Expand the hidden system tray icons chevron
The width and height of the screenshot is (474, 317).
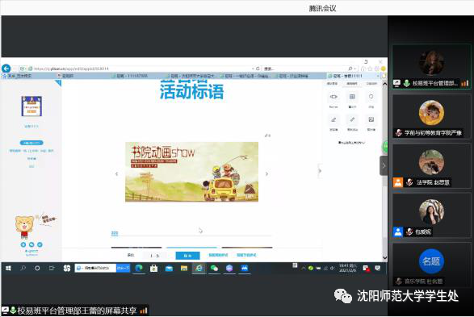(x=303, y=268)
